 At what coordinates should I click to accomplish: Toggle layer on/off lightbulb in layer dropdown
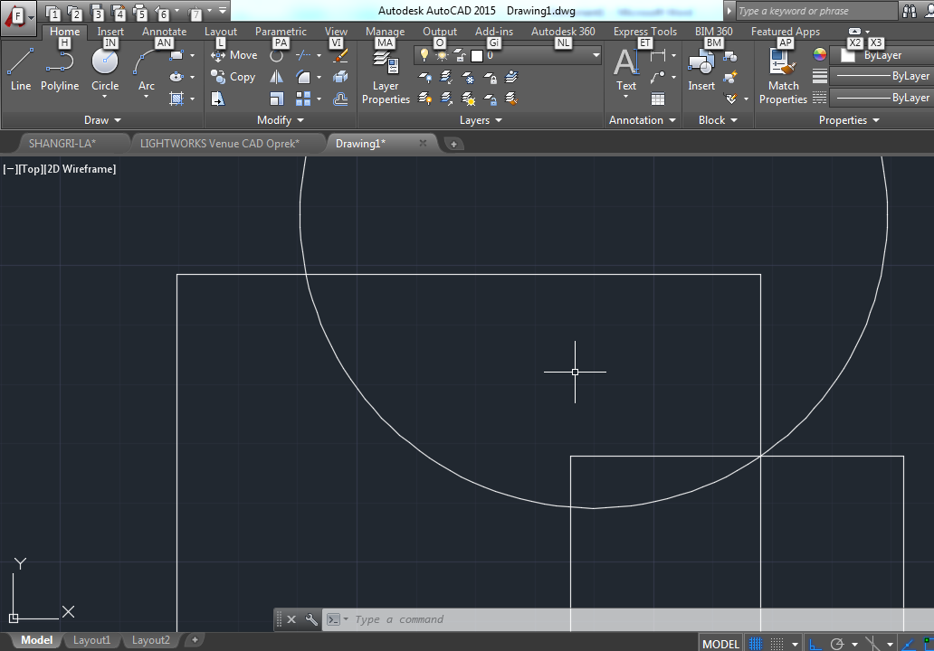pyautogui.click(x=424, y=55)
